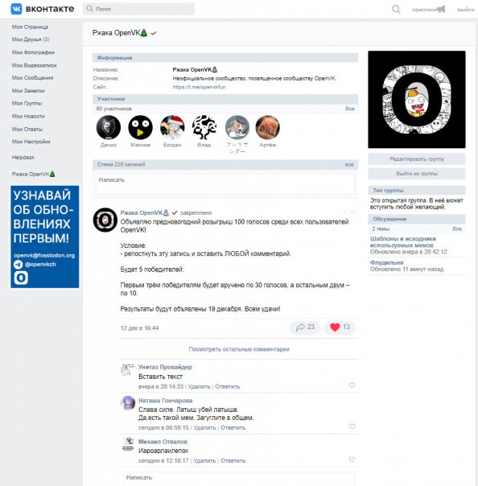Screen dimensions: 478x486
Task: Open Богдан member avatar
Action: coord(172,127)
